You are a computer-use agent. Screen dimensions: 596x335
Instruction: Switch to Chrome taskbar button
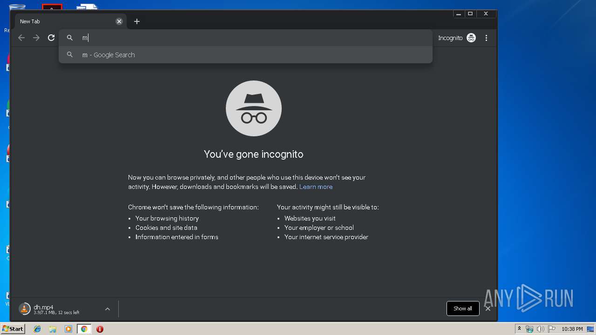(84, 329)
